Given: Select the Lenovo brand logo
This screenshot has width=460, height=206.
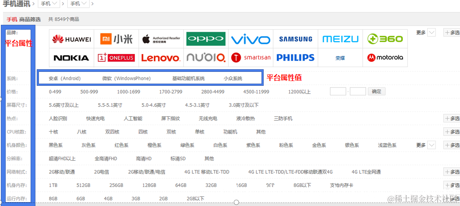Looking at the screenshot, I should [x=161, y=57].
